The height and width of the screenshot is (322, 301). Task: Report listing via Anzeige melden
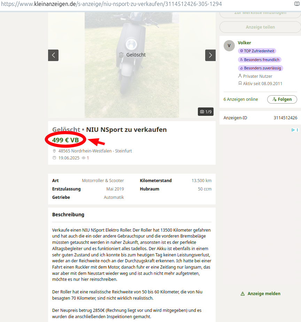coord(260,294)
